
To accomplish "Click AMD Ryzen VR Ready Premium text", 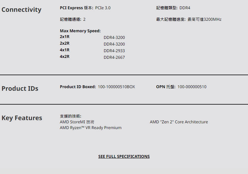I will (x=91, y=128).
